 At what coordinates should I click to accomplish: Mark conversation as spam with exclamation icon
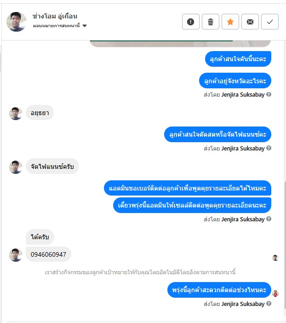[191, 22]
